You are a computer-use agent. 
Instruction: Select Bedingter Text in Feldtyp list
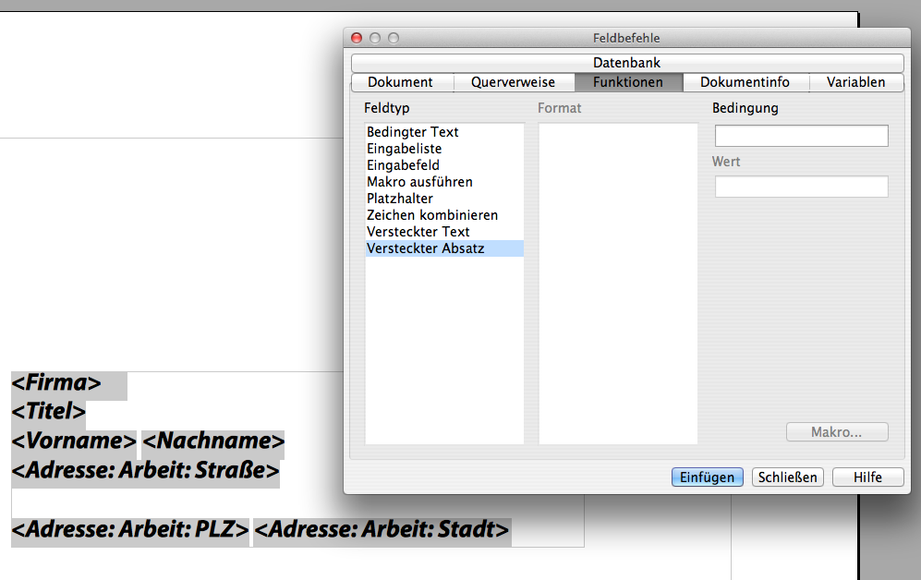click(x=444, y=132)
